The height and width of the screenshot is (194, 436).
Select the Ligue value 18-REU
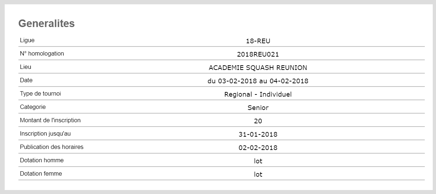coord(258,41)
